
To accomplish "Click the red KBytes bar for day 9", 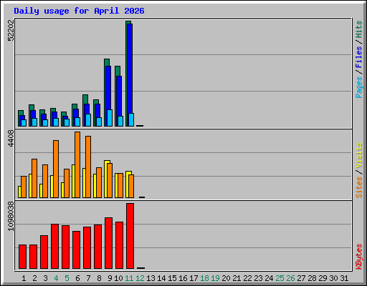I will click(108, 243).
